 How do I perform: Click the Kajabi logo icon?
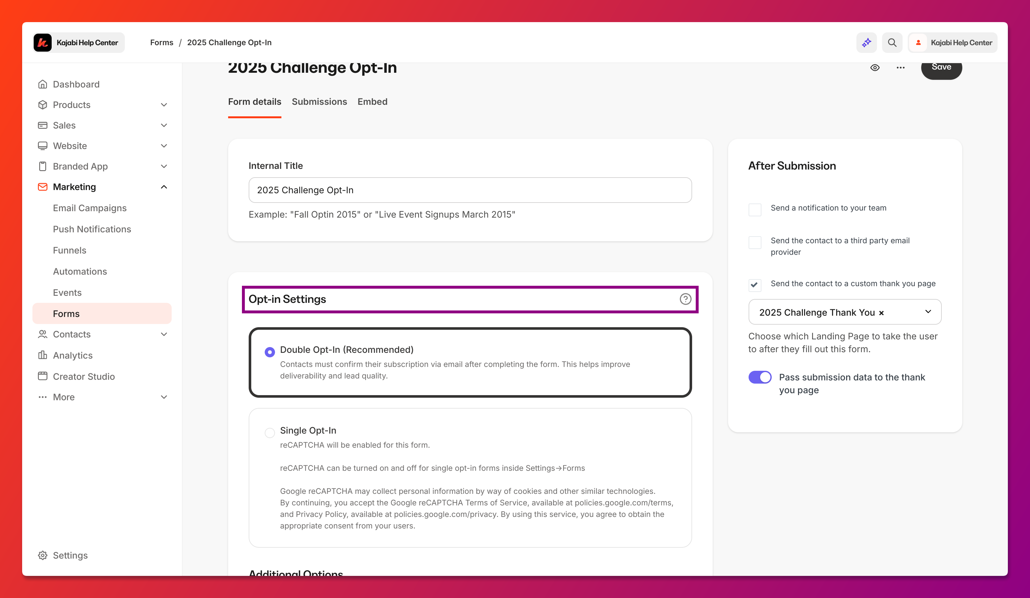coord(42,42)
